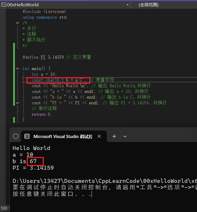The height and width of the screenshot is (212, 197).
Task: Click 'using namespace std;' line
Action: click(45, 17)
